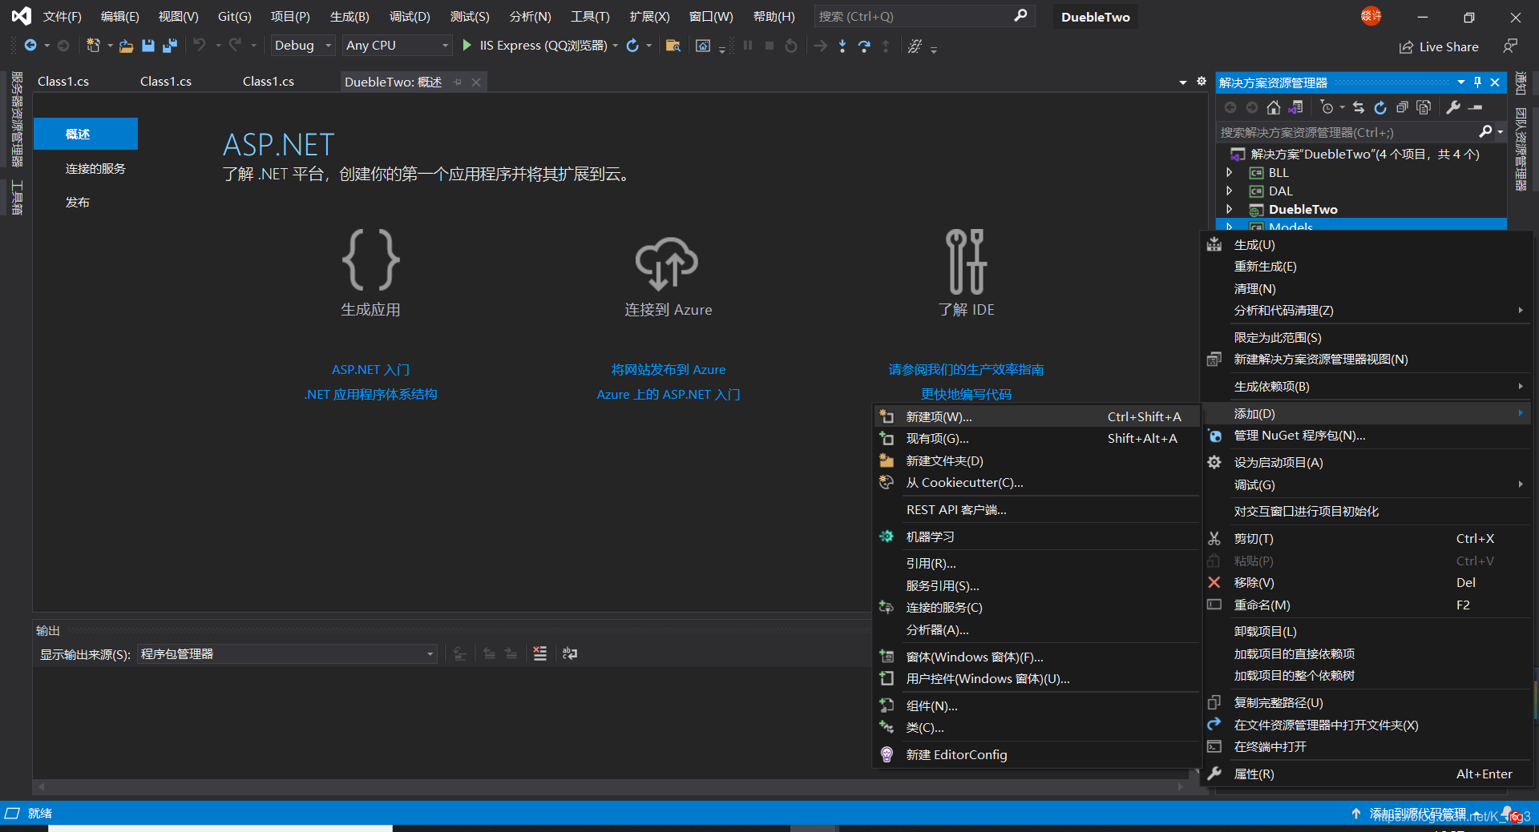1539x832 pixels.
Task: Open the 文件(F) menu
Action: (x=63, y=16)
